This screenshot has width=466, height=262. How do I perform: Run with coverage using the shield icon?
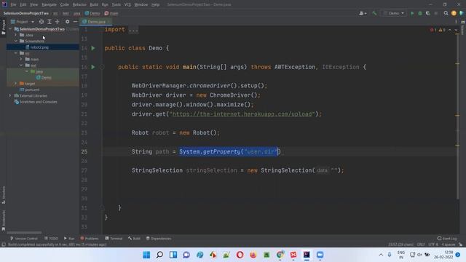pyautogui.click(x=428, y=13)
